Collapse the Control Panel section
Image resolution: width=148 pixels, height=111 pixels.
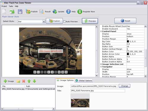(x=101, y=31)
